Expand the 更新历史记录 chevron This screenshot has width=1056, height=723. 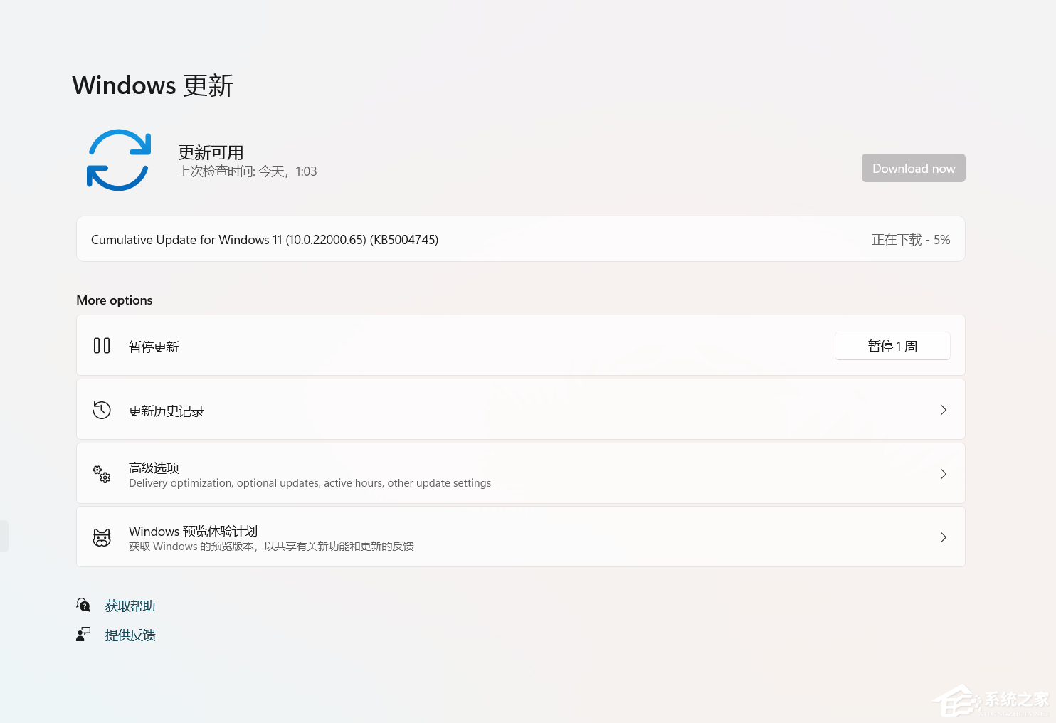(x=944, y=410)
